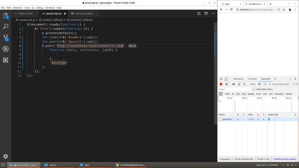Open the Extensions view
The width and height of the screenshot is (299, 168).
(6, 60)
